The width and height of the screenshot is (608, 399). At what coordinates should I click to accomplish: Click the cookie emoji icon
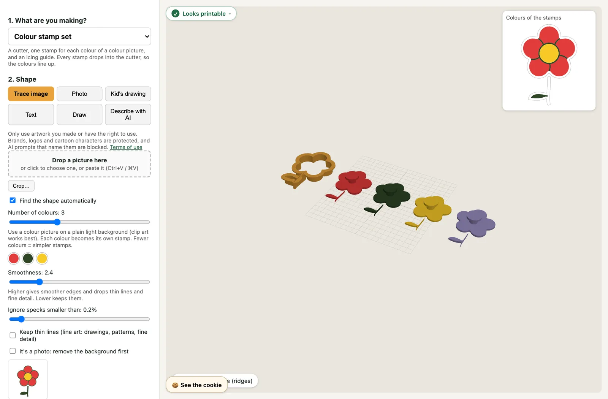[x=175, y=385]
